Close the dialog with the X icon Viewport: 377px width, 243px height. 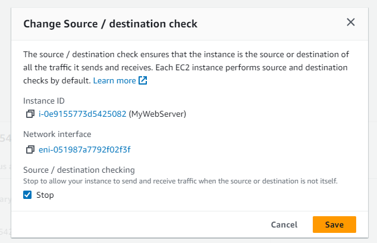(x=351, y=23)
